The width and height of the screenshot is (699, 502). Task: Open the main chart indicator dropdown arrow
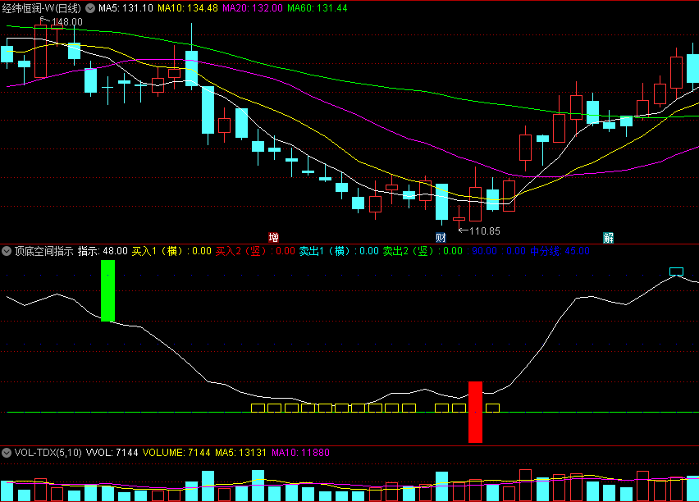(x=90, y=8)
